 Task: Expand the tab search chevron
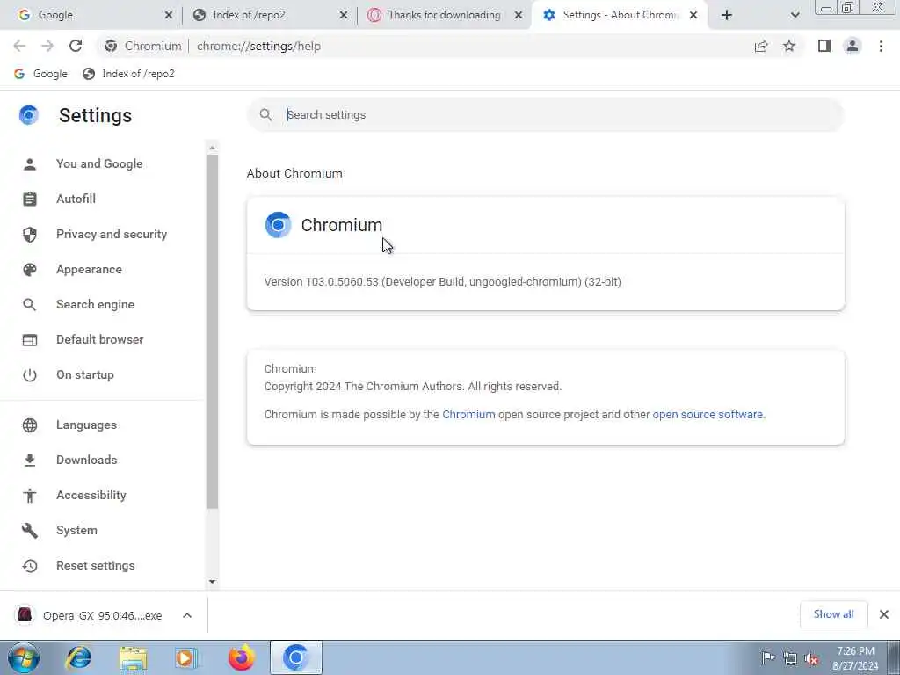click(795, 15)
